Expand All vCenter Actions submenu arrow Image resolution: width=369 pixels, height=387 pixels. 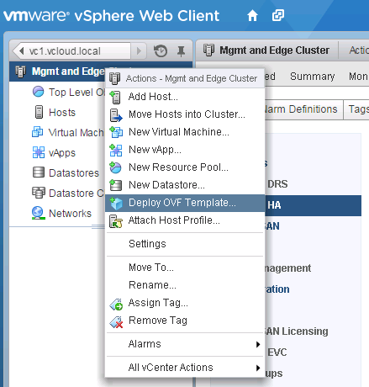[258, 368]
